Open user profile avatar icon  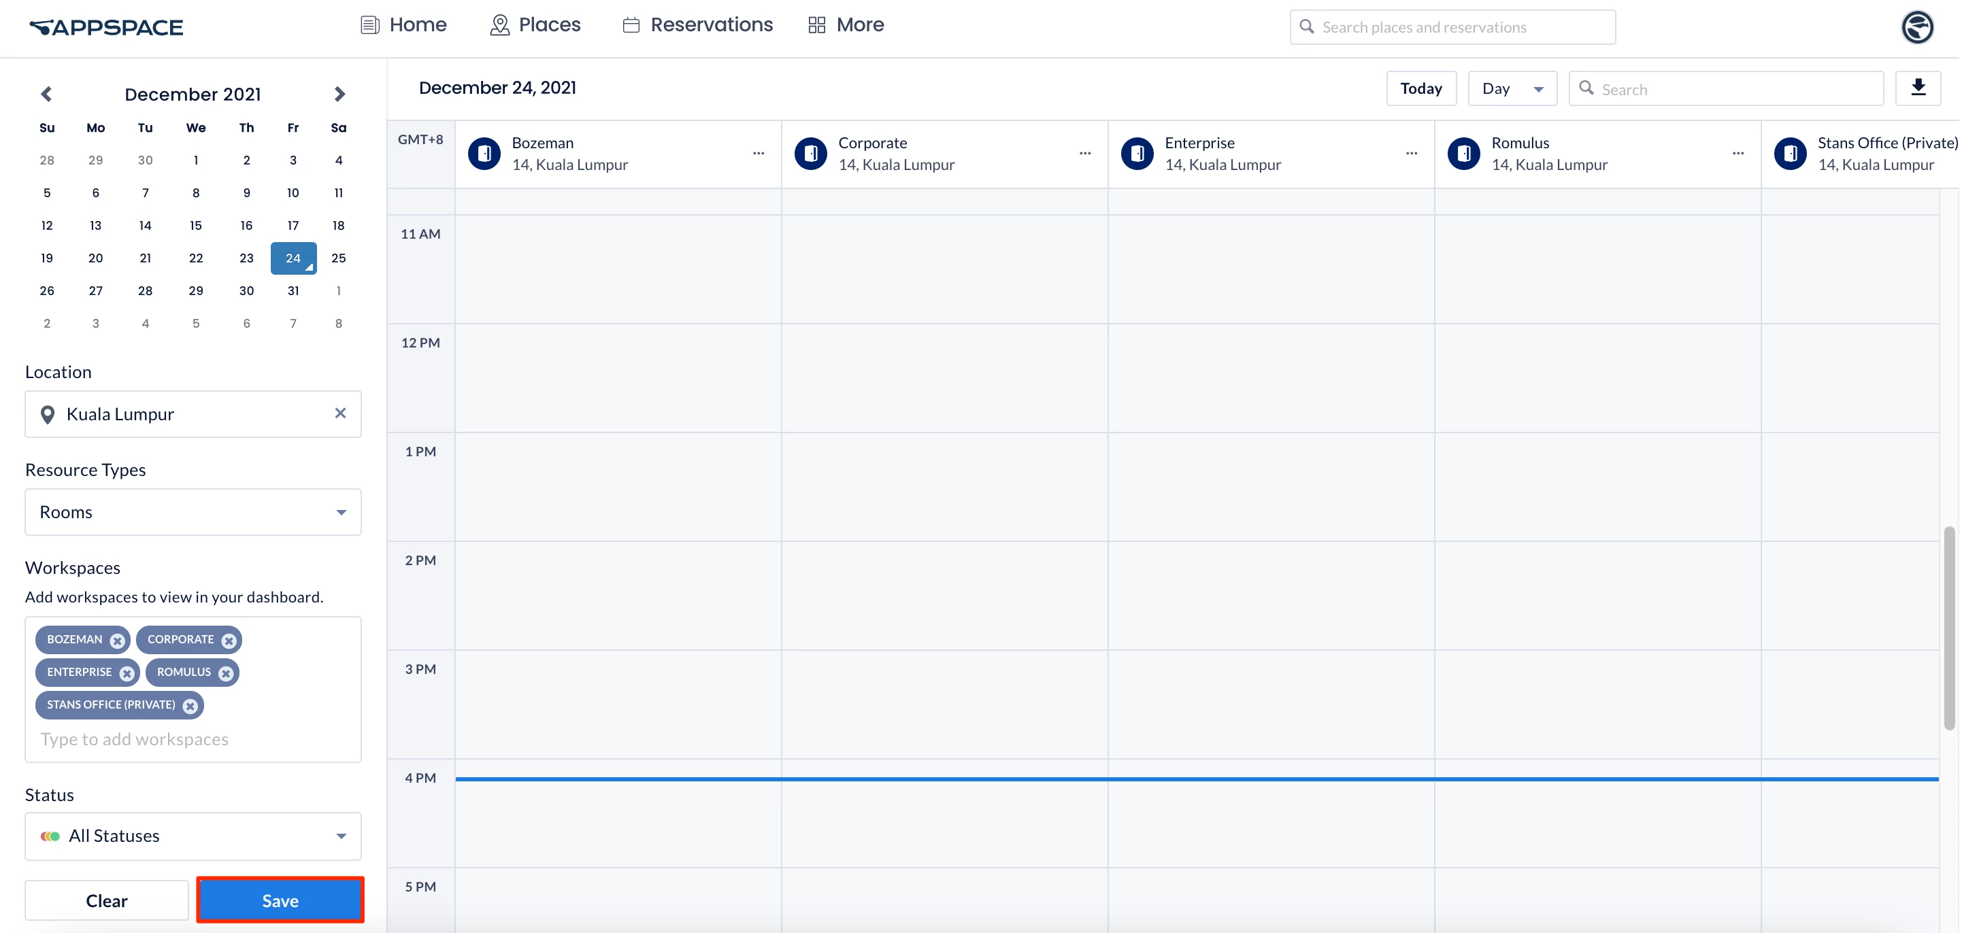[1916, 27]
